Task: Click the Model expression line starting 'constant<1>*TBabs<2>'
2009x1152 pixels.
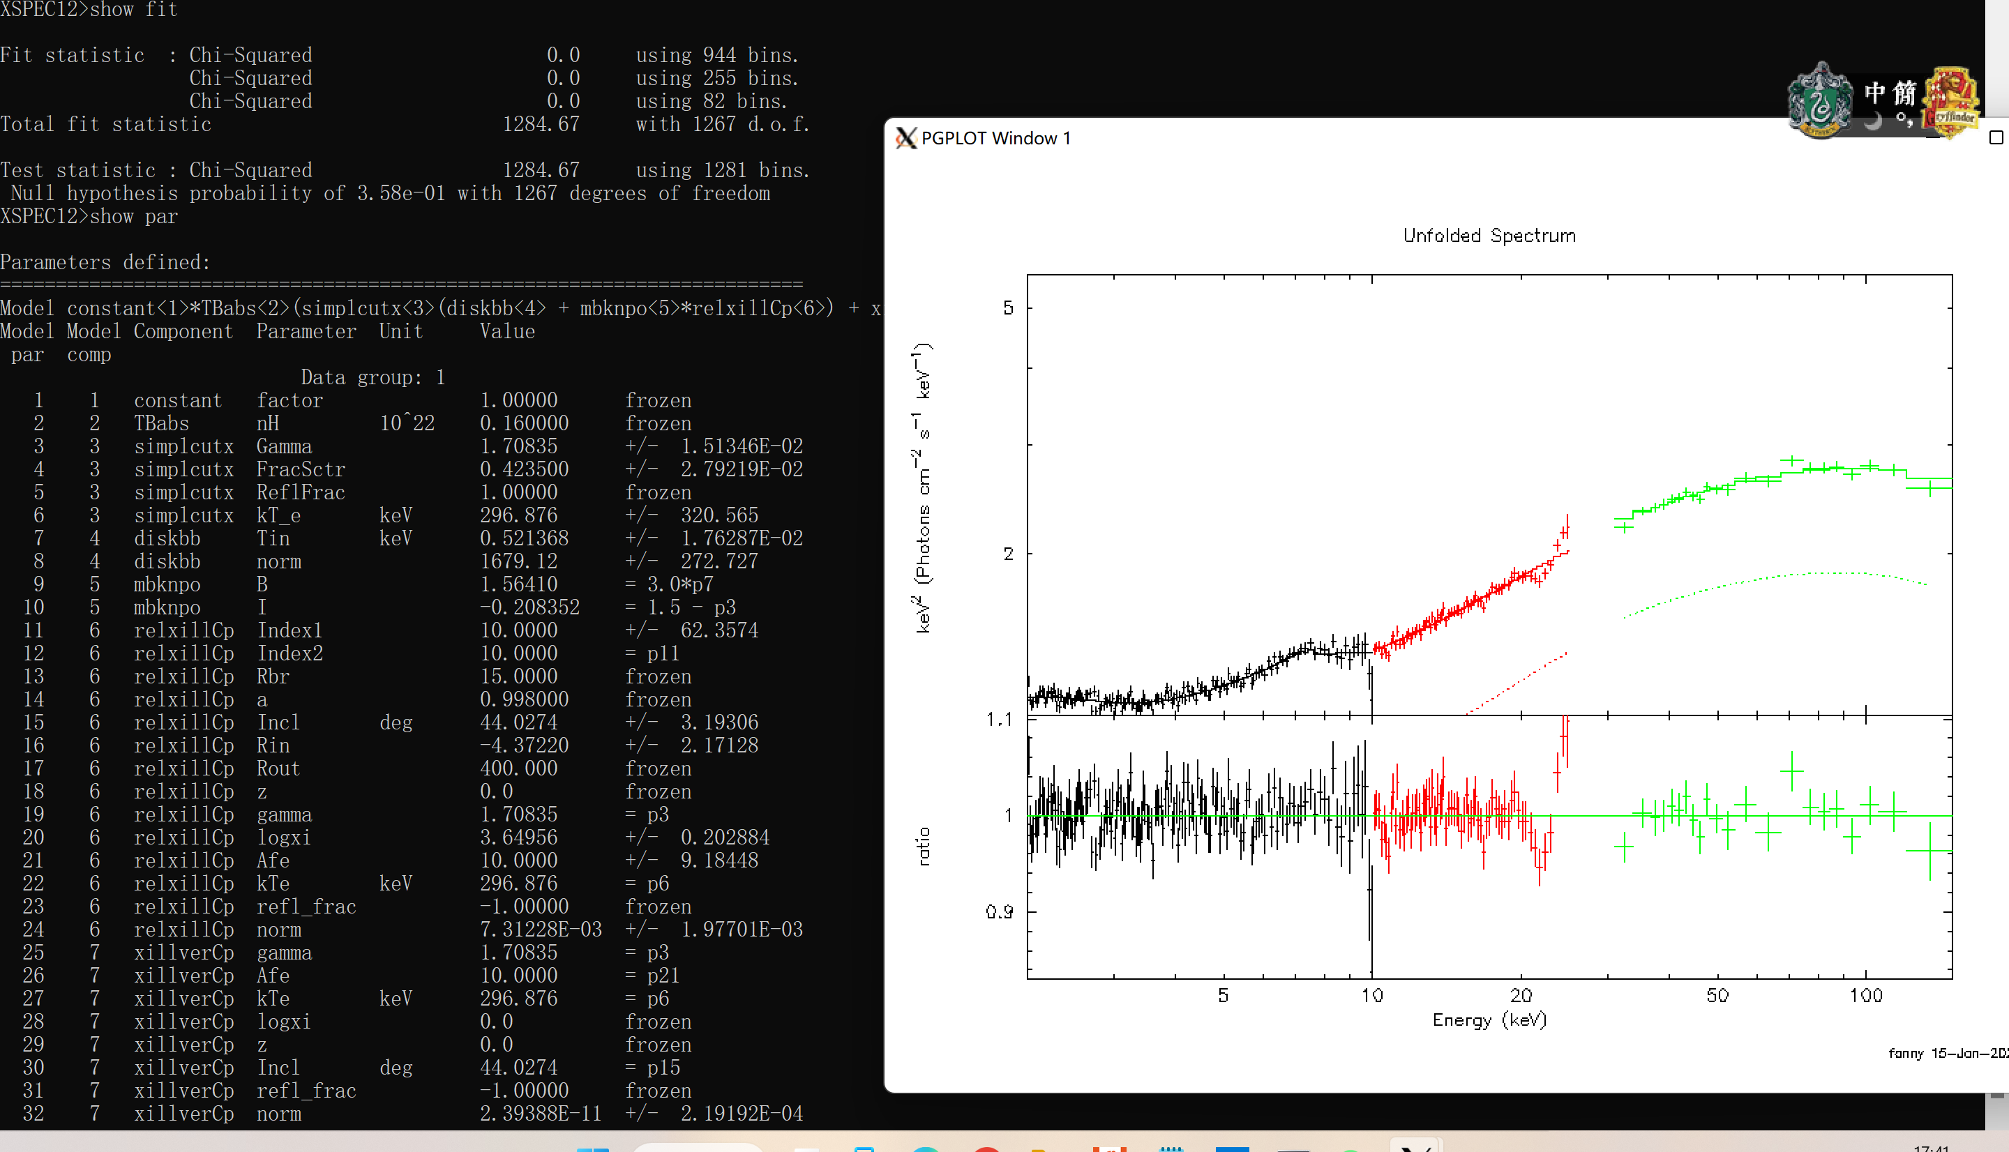Action: [441, 308]
